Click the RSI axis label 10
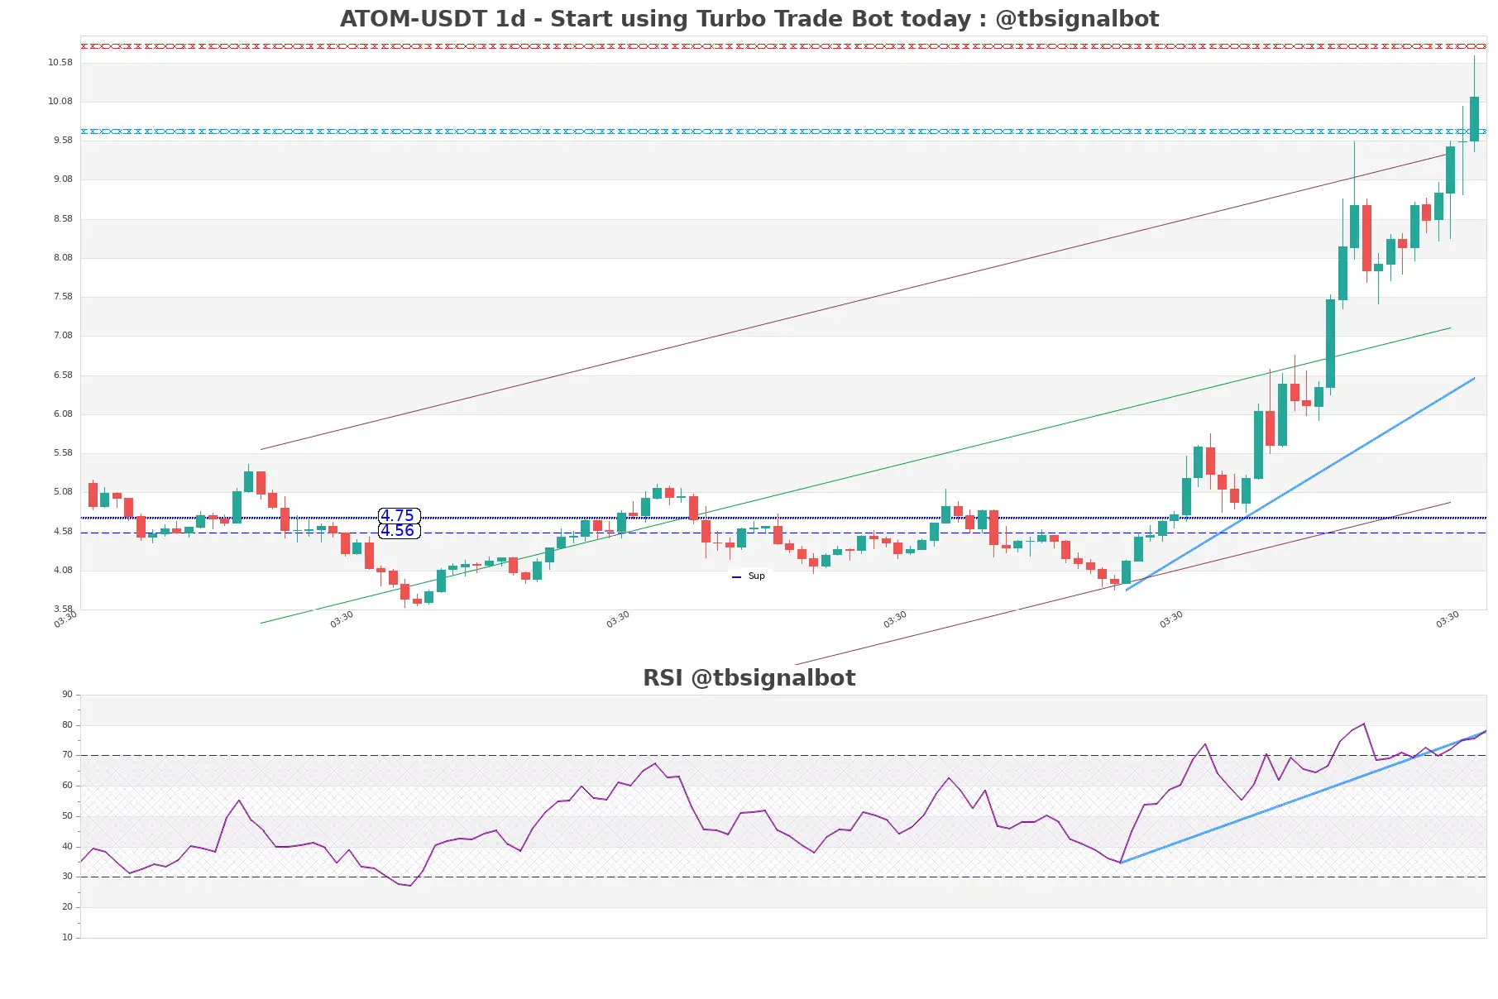 67,938
